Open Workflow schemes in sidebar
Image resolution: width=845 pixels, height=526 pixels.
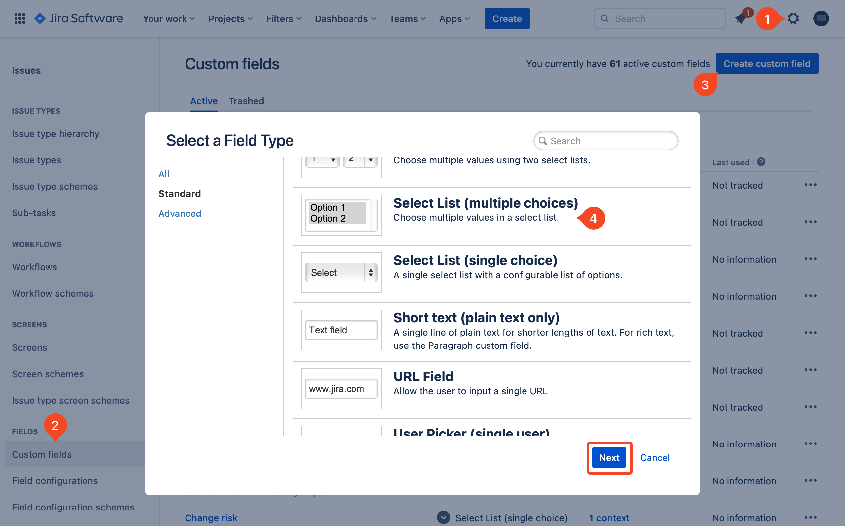[53, 293]
